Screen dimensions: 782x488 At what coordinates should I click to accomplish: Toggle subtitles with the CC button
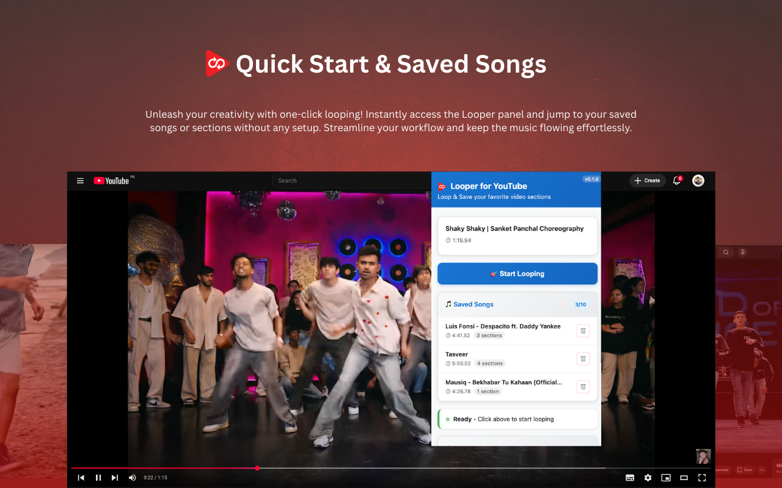[x=630, y=478]
